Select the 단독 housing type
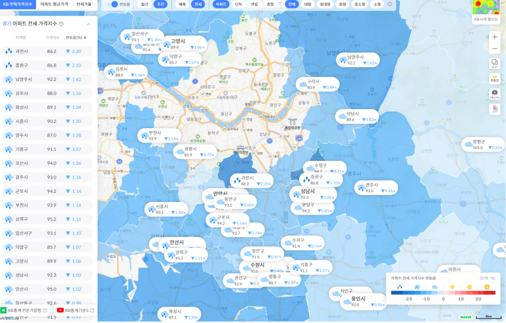Viewport: 506px width, 323px height. point(238,4)
